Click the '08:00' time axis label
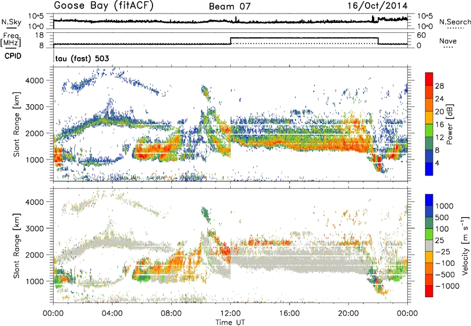Image resolution: width=471 pixels, height=326 pixels. [171, 314]
